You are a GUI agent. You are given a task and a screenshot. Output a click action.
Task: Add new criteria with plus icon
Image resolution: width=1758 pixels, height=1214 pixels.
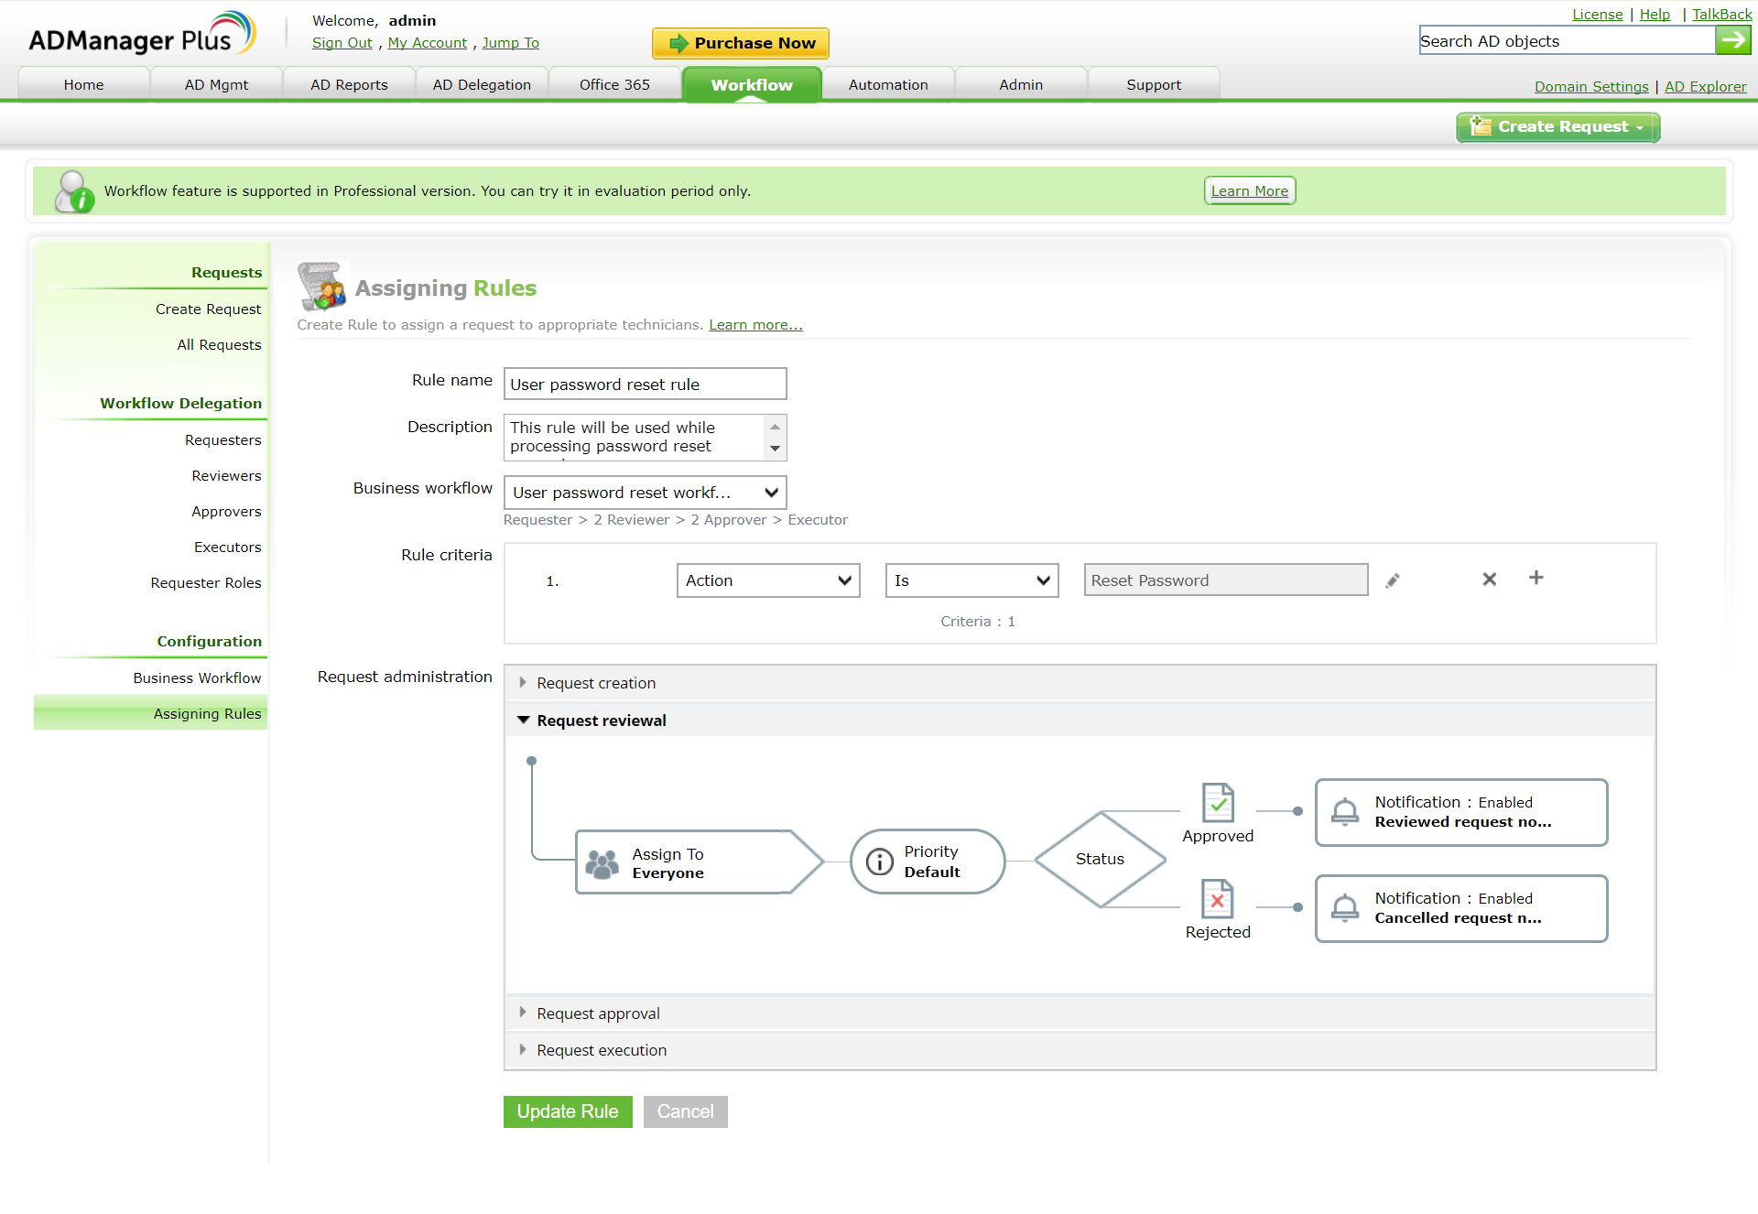coord(1536,578)
